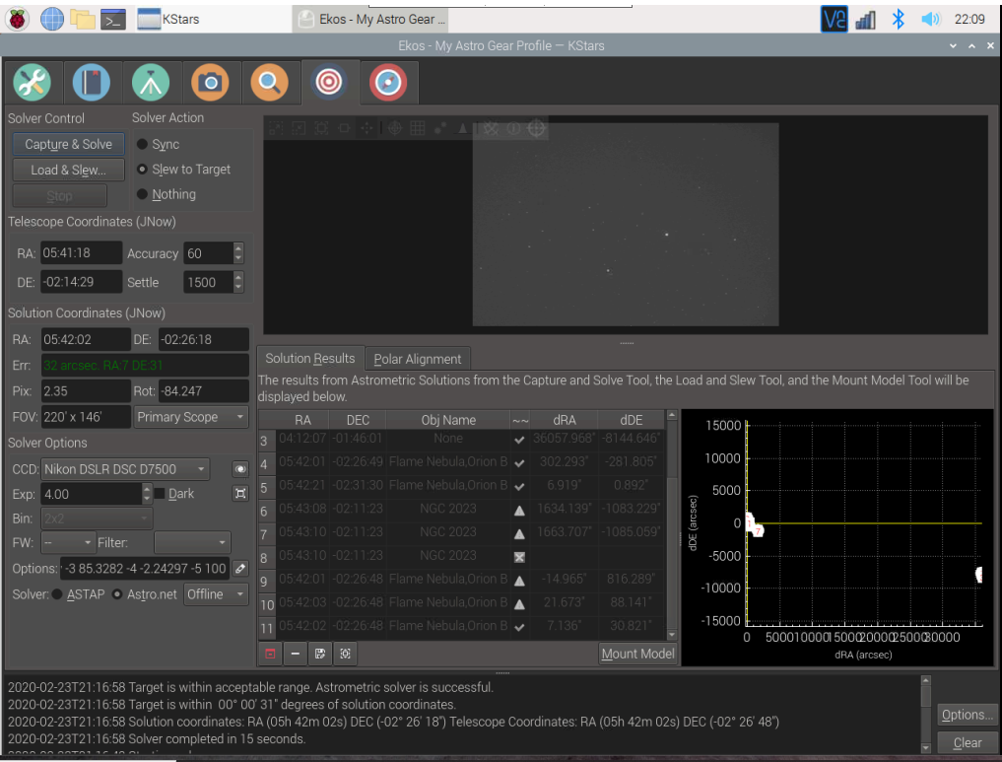Switch to the Polar Alignment tab

pyautogui.click(x=418, y=359)
